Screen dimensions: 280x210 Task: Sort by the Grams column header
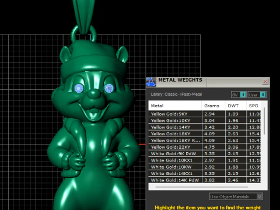(x=213, y=106)
